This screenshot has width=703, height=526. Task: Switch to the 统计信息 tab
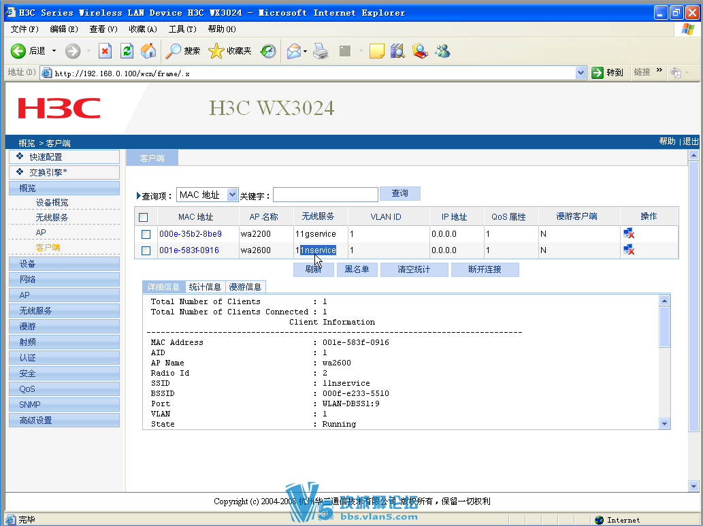[205, 287]
